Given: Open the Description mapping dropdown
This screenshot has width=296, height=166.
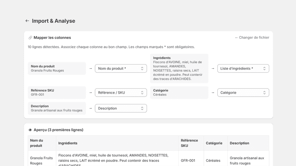Looking at the screenshot, I should (x=121, y=108).
